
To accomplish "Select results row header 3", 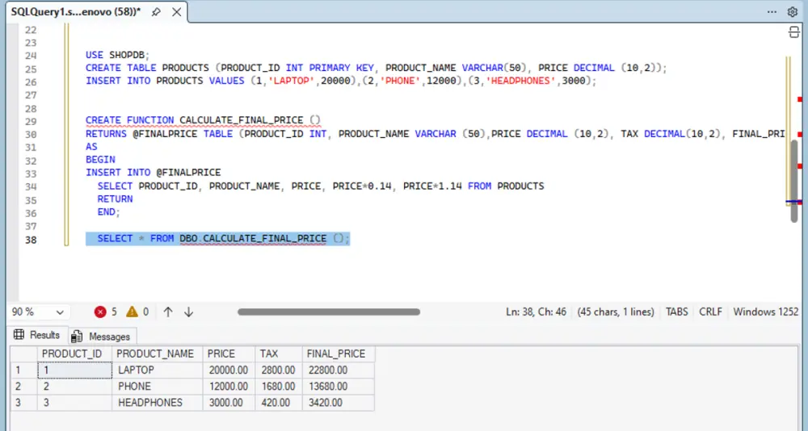I will coord(23,403).
